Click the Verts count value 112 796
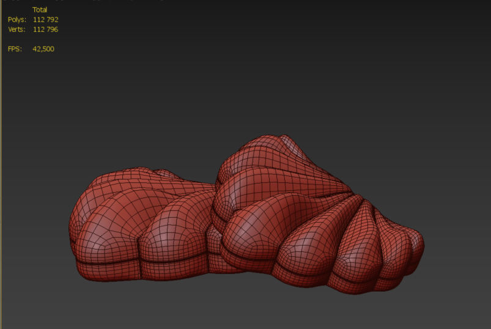This screenshot has height=329, width=491. point(45,29)
